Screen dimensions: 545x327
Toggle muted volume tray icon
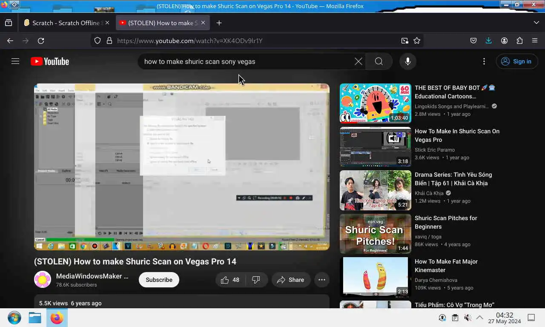(x=468, y=318)
